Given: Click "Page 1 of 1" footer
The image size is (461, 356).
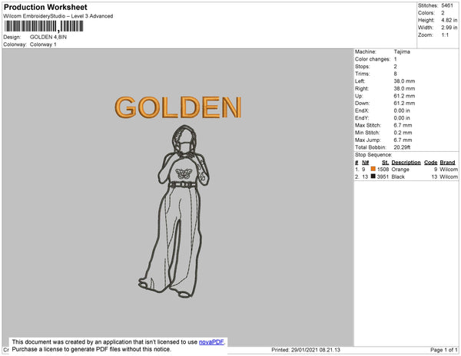Looking at the screenshot, I should coord(444,350).
